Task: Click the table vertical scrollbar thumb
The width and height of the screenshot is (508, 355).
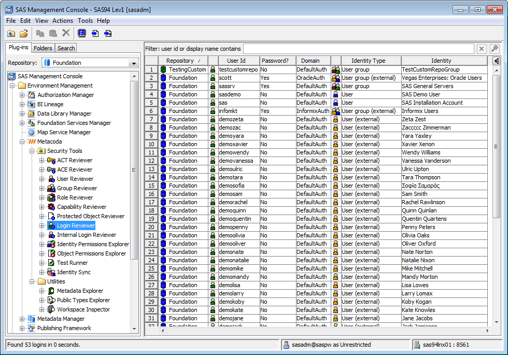Action: (x=496, y=146)
